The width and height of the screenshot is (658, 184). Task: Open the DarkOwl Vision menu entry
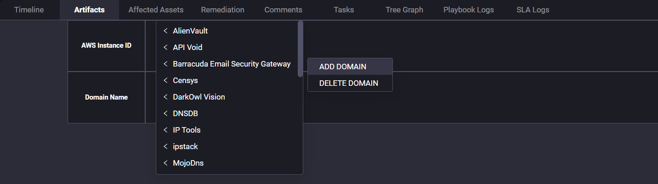[227, 97]
